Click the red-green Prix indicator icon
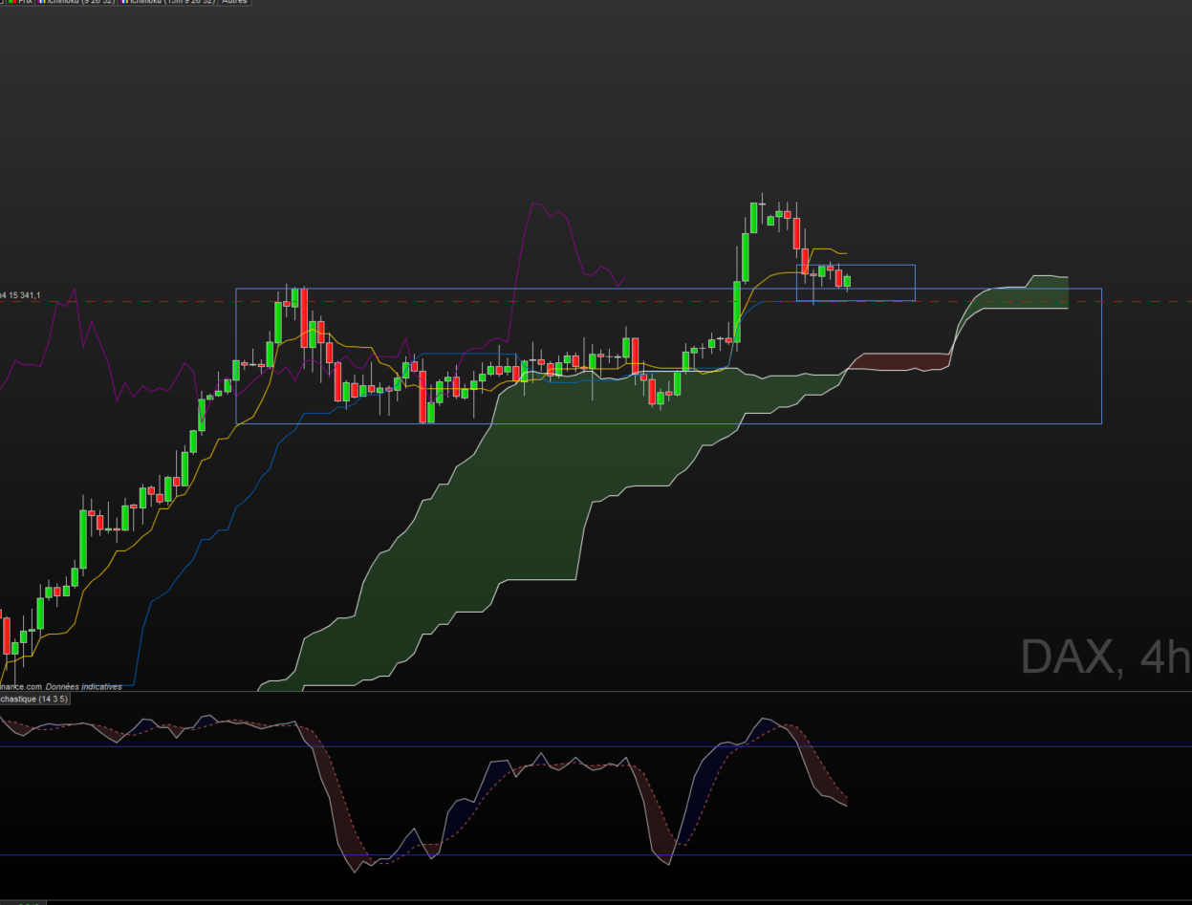This screenshot has width=1192, height=905. (12, 2)
